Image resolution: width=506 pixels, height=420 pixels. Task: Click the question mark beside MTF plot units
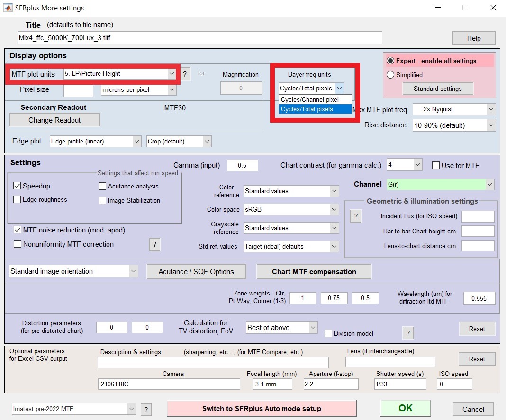[x=185, y=73]
